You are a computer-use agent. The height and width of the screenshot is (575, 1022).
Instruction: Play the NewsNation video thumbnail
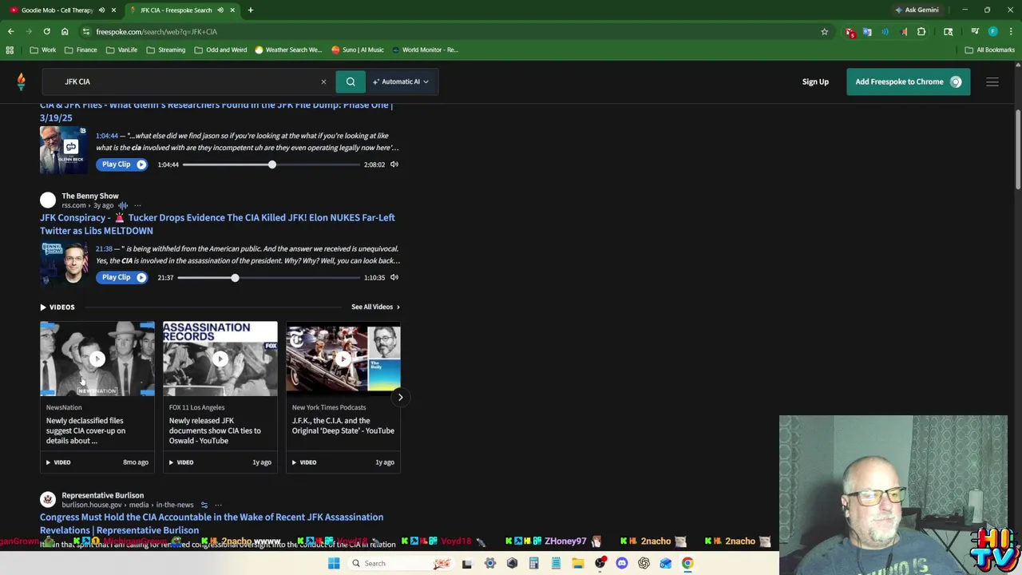click(97, 359)
